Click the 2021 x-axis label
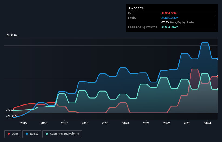 click(x=146, y=123)
